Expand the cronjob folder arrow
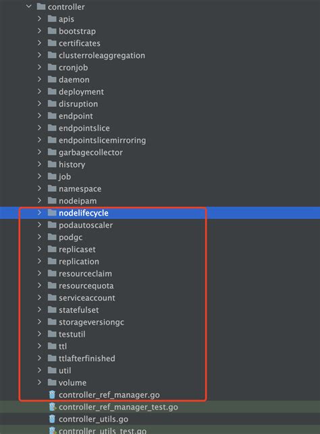 (x=40, y=67)
